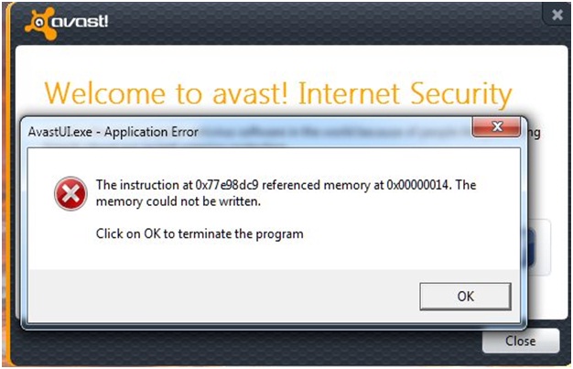Click the avast! wordmark text
Image resolution: width=573 pixels, height=369 pixels.
[80, 22]
